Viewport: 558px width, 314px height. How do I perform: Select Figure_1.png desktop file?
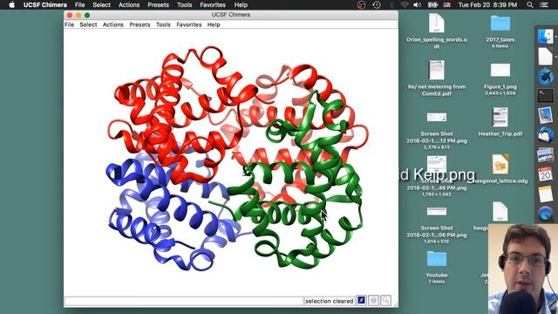(500, 79)
